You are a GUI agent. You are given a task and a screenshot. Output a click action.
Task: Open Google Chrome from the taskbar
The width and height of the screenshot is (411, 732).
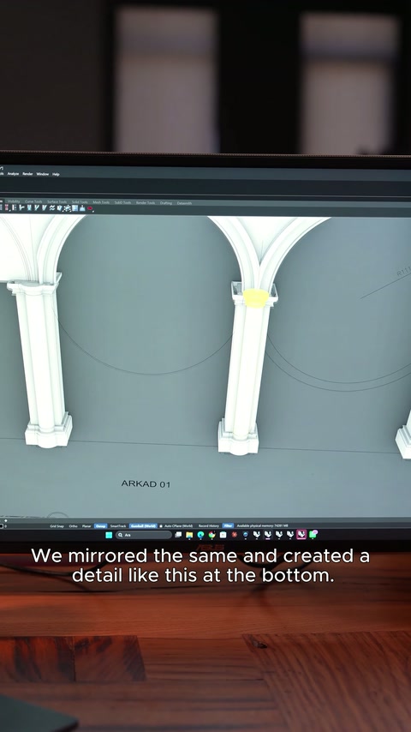(211, 535)
